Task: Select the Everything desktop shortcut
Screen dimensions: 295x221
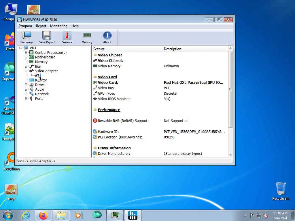Action: (x=11, y=161)
